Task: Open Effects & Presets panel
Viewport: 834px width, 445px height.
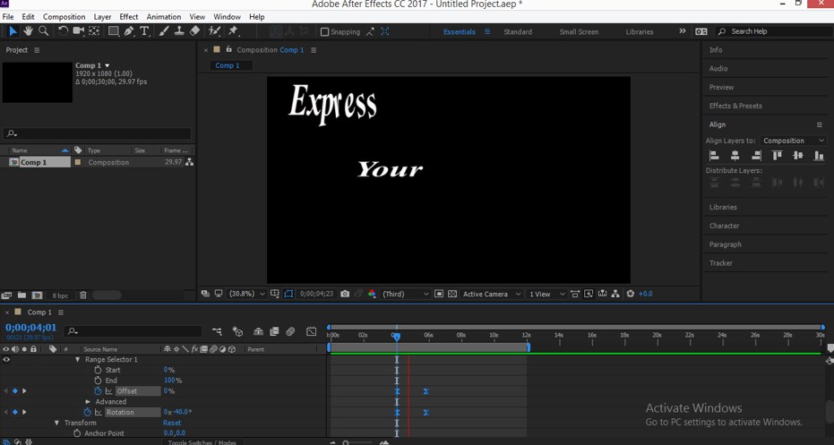Action: pyautogui.click(x=735, y=106)
